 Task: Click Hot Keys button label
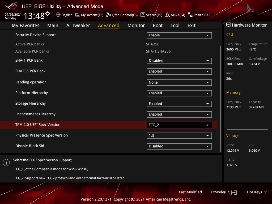point(254,192)
